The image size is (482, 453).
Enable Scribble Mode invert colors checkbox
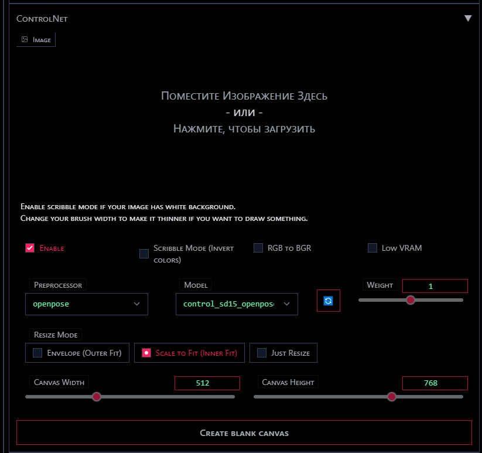(x=144, y=254)
